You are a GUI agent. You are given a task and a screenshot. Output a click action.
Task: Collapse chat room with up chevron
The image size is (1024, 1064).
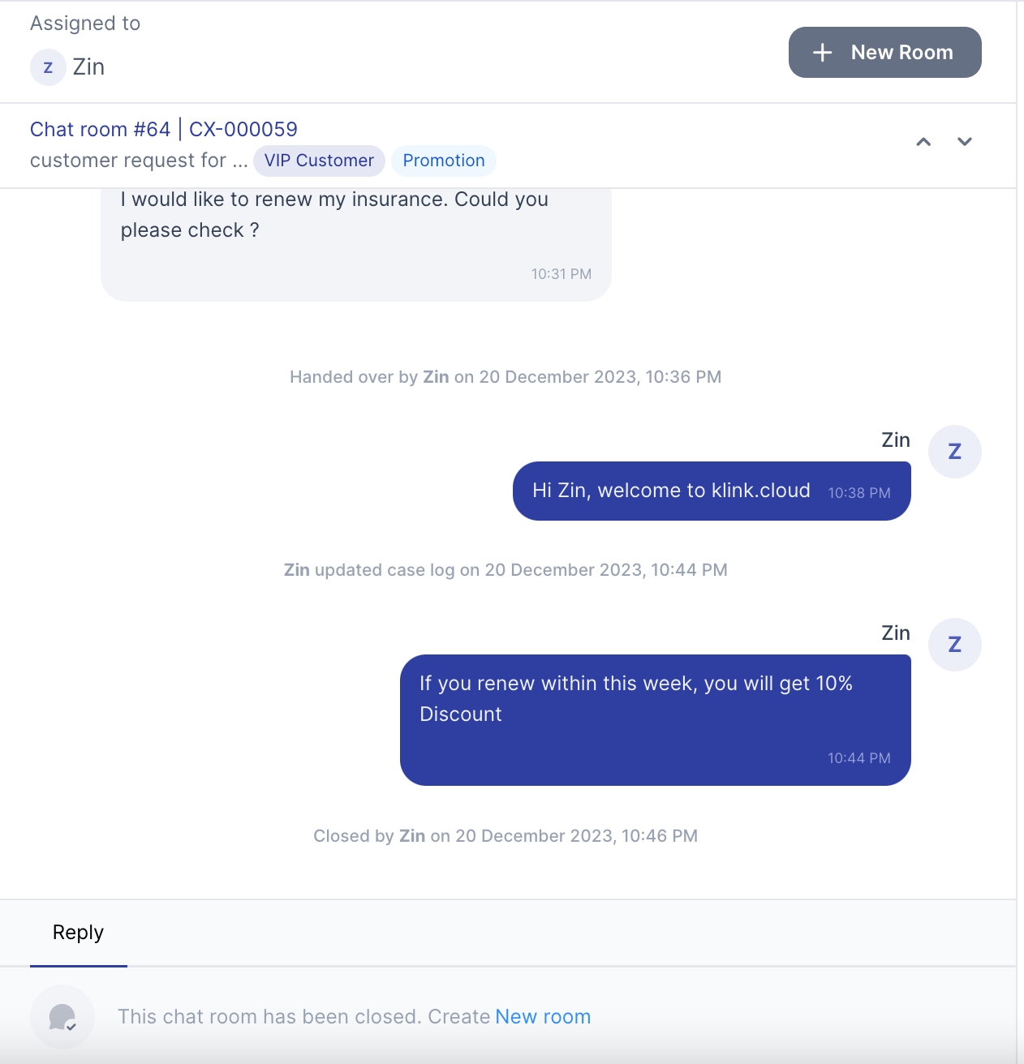pos(923,142)
